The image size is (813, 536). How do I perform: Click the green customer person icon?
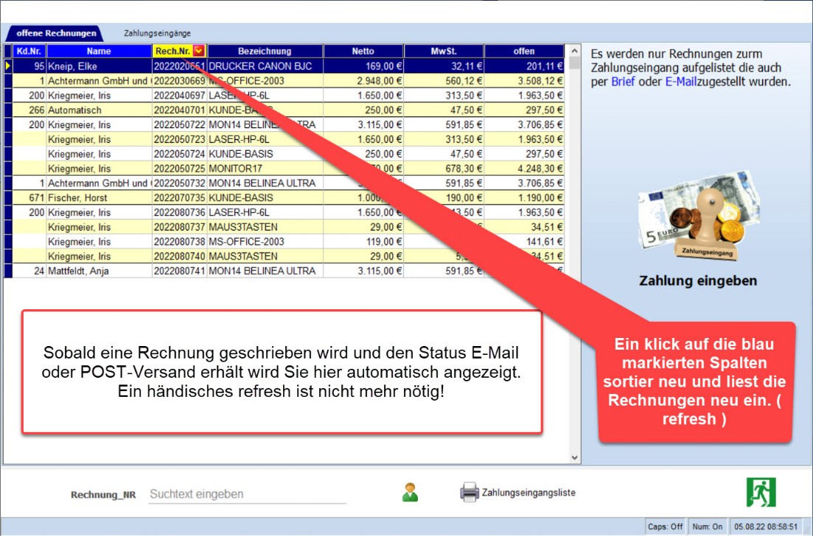pos(410,493)
